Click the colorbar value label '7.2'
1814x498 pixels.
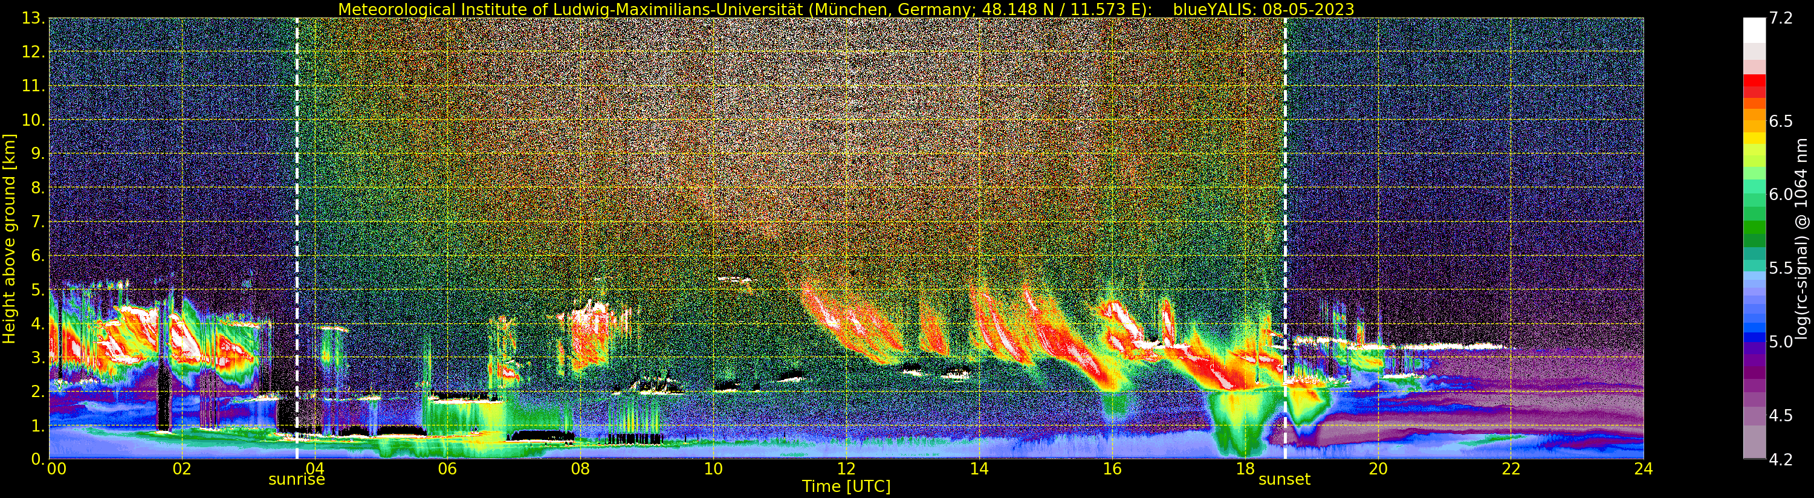pos(1781,18)
